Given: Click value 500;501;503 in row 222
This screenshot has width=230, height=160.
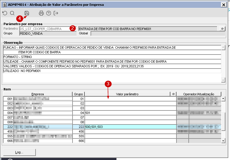Looking at the screenshot, I should [x=94, y=127].
